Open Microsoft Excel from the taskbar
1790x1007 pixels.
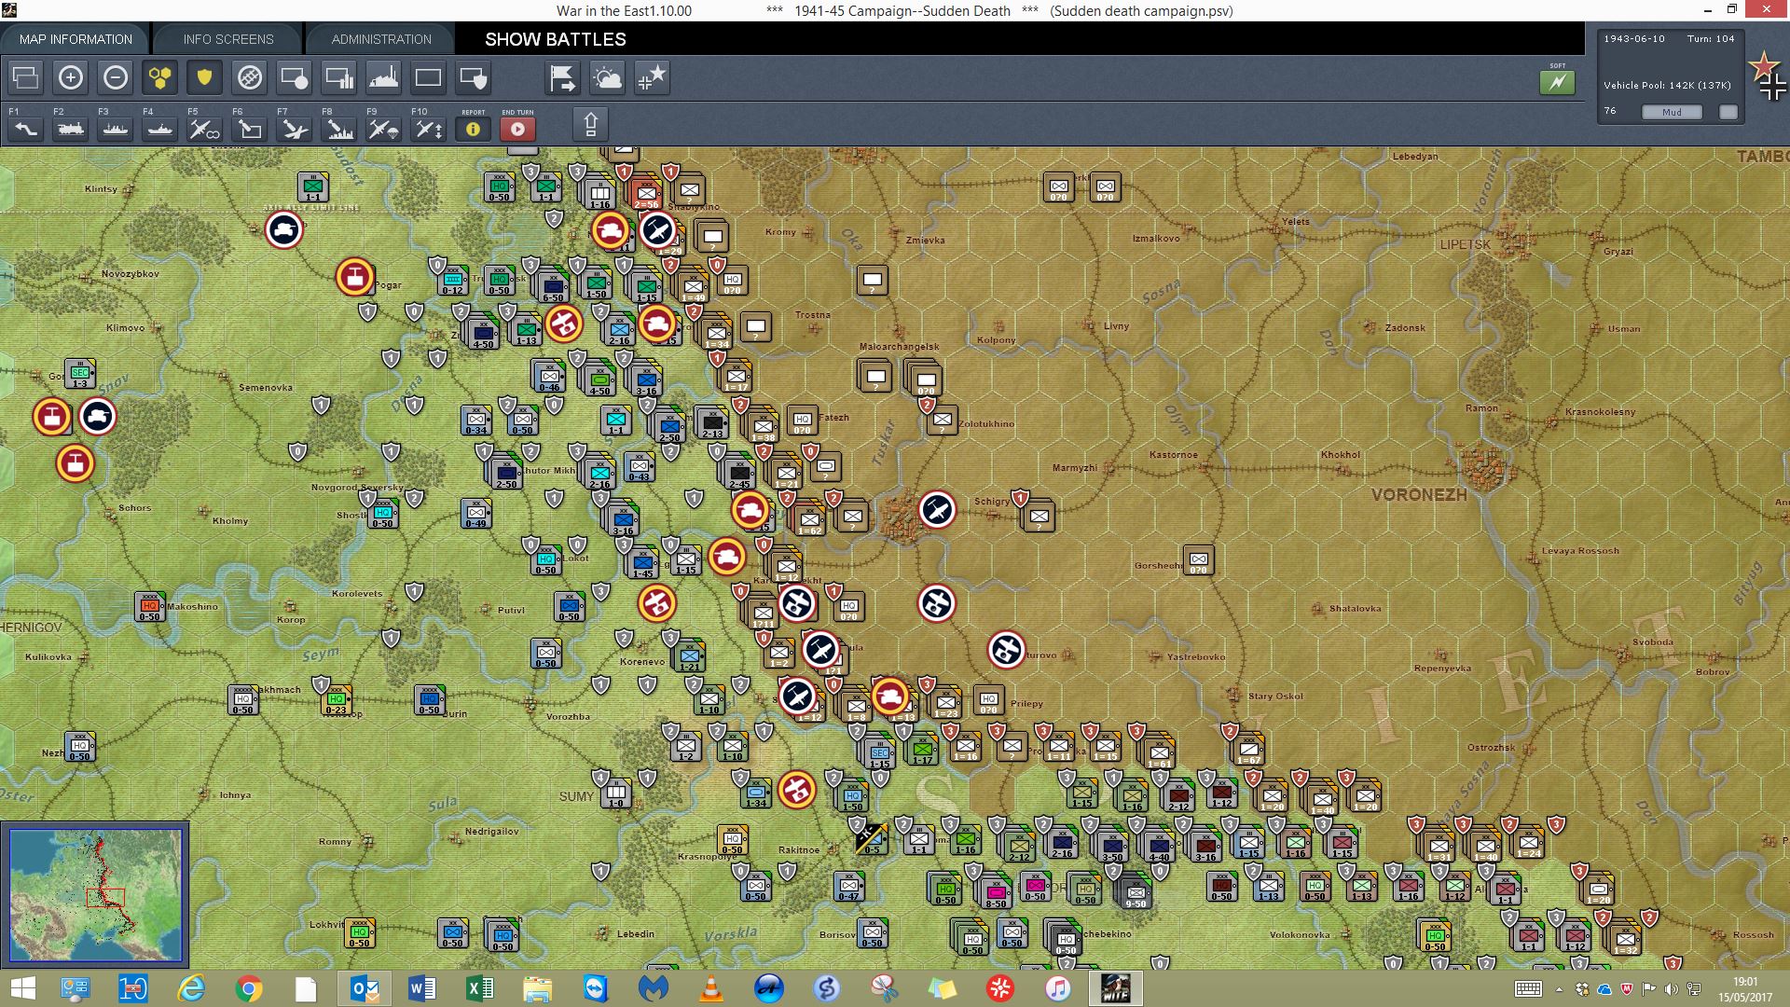point(479,988)
